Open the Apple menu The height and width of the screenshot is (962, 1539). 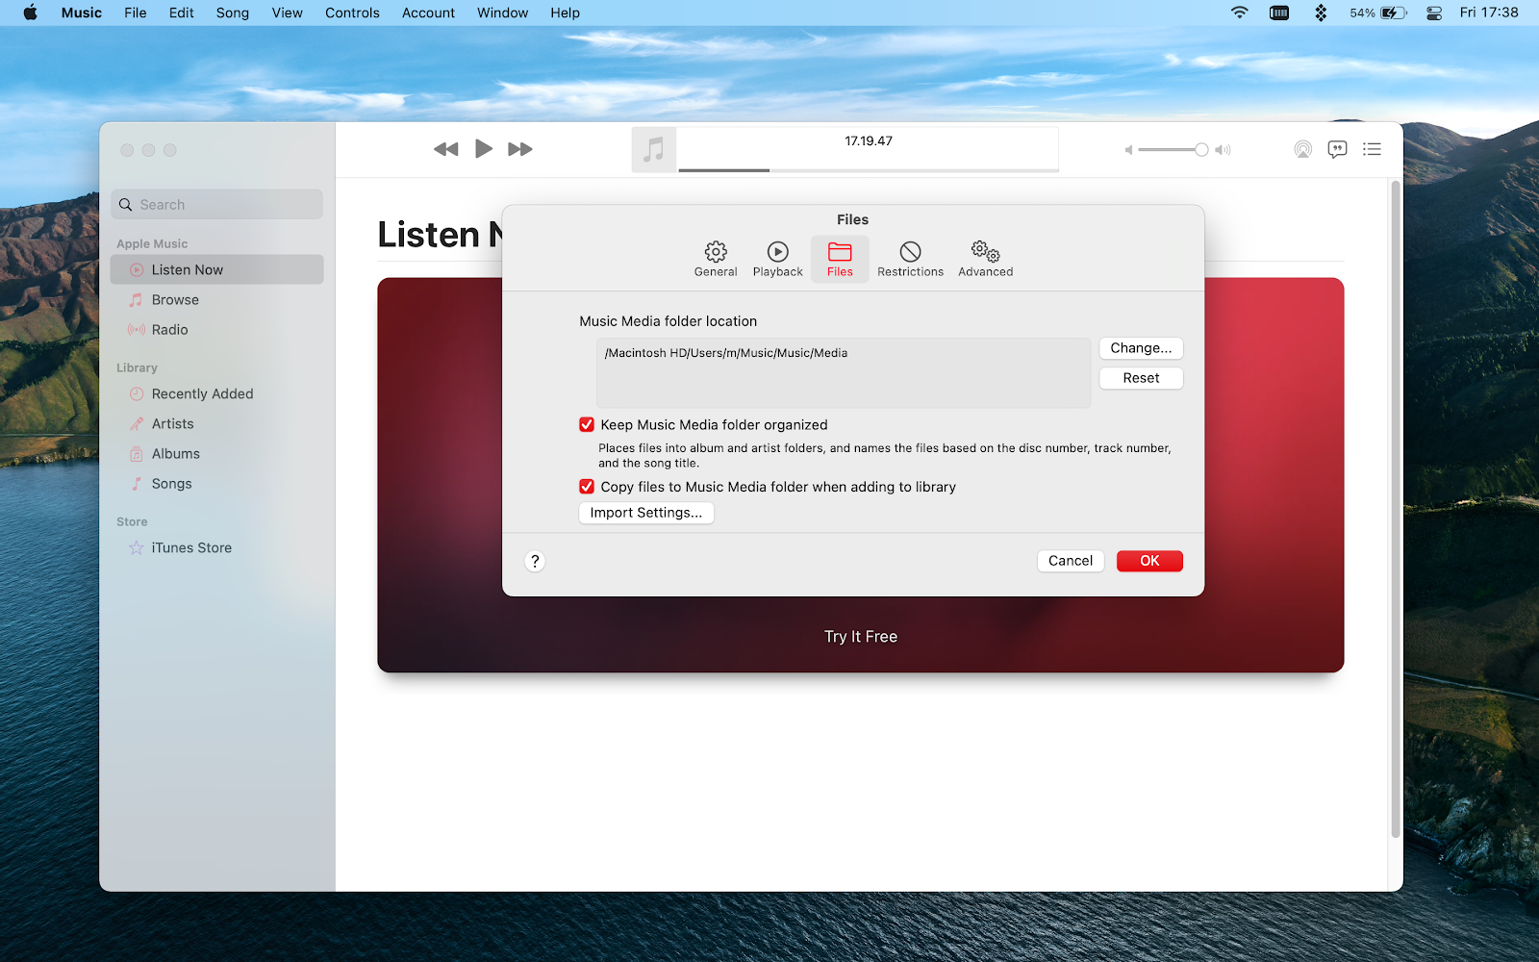(30, 13)
